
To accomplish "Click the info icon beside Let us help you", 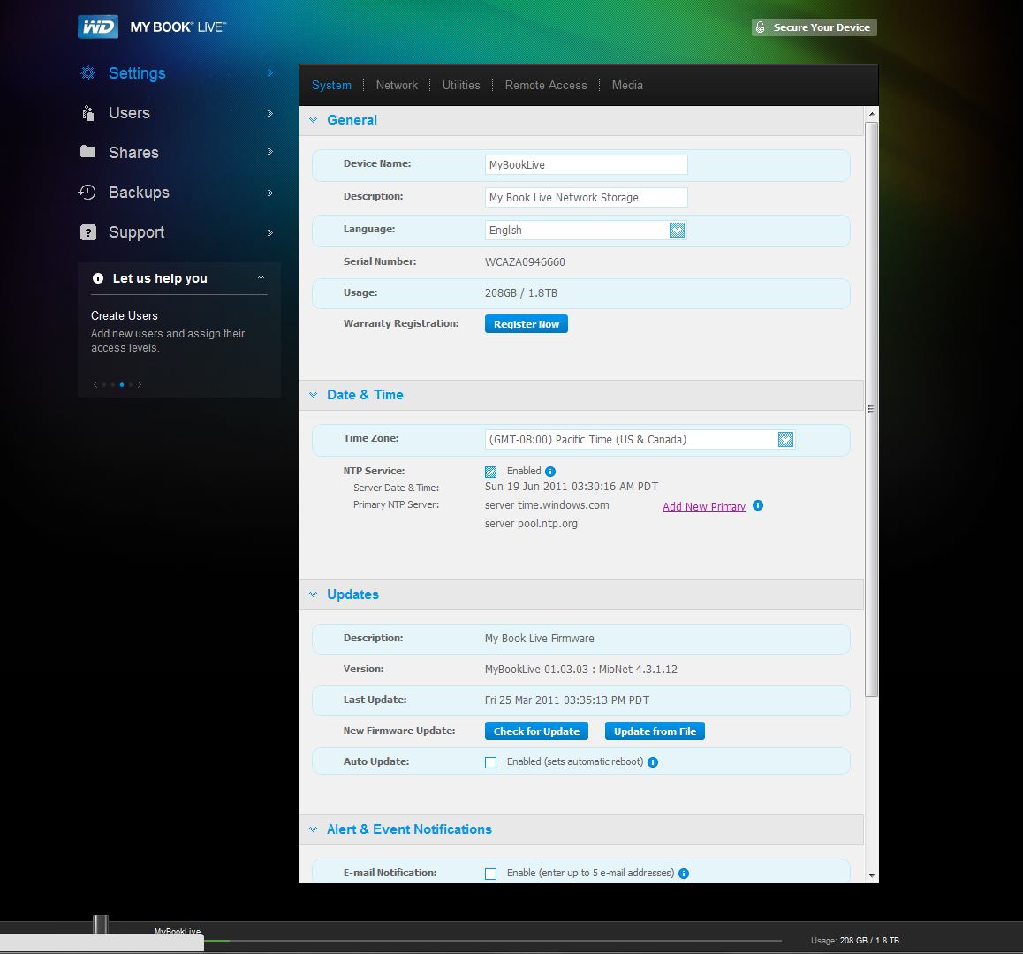I will [98, 278].
